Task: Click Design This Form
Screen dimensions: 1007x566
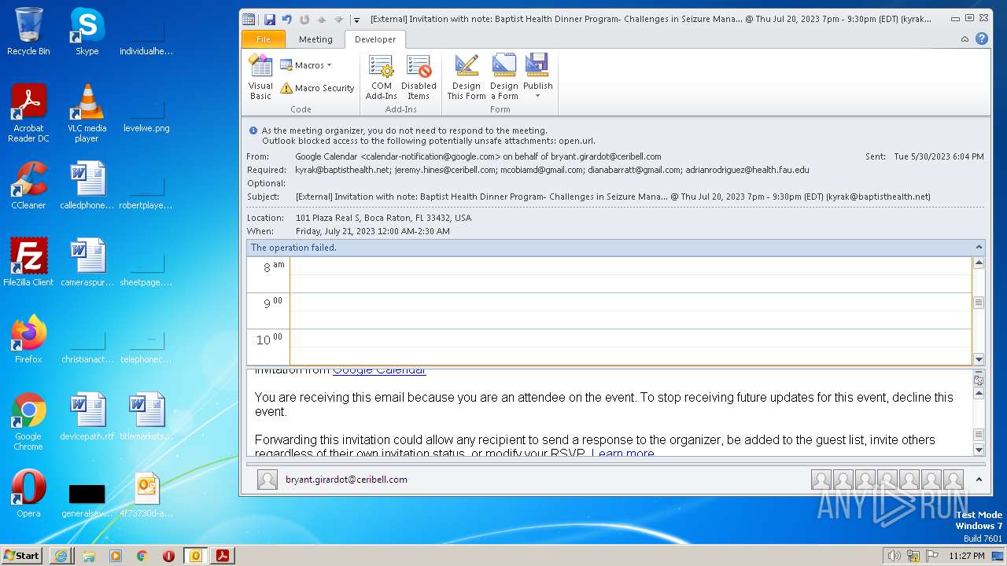Action: click(467, 77)
